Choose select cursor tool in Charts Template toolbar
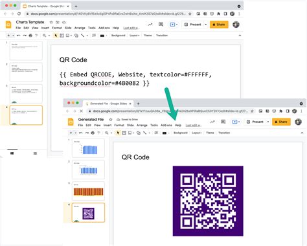The height and width of the screenshot is (246, 307). point(56,36)
